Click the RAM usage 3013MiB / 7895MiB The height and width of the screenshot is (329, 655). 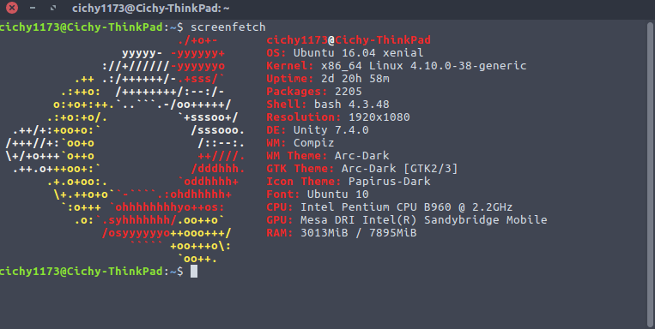click(x=359, y=233)
